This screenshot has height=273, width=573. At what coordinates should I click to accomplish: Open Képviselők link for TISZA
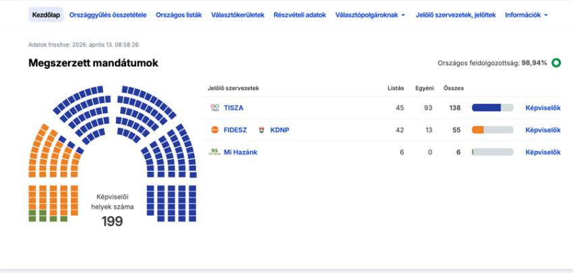pyautogui.click(x=543, y=108)
